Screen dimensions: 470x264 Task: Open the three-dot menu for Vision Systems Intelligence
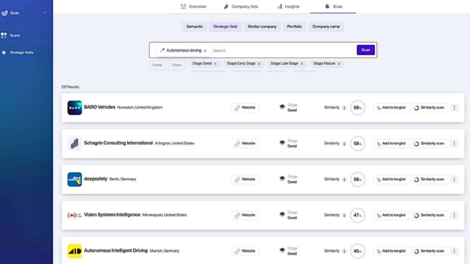click(x=454, y=215)
